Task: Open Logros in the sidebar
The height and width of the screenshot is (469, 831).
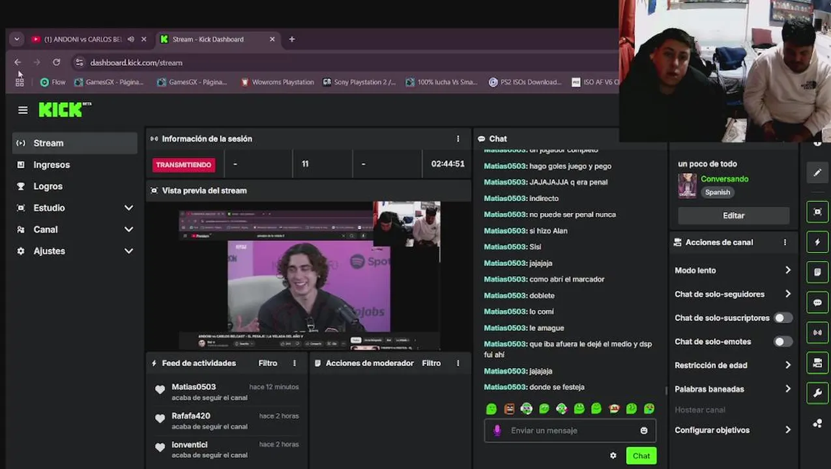Action: (75, 186)
